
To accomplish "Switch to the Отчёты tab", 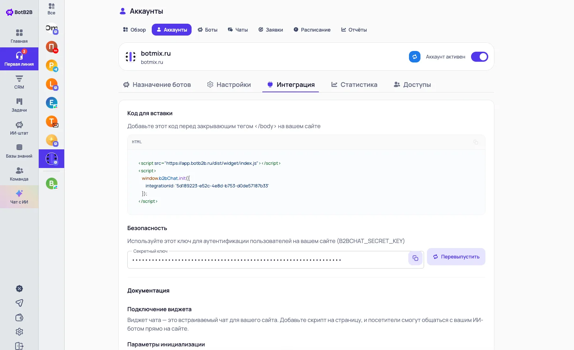I will pos(354,30).
